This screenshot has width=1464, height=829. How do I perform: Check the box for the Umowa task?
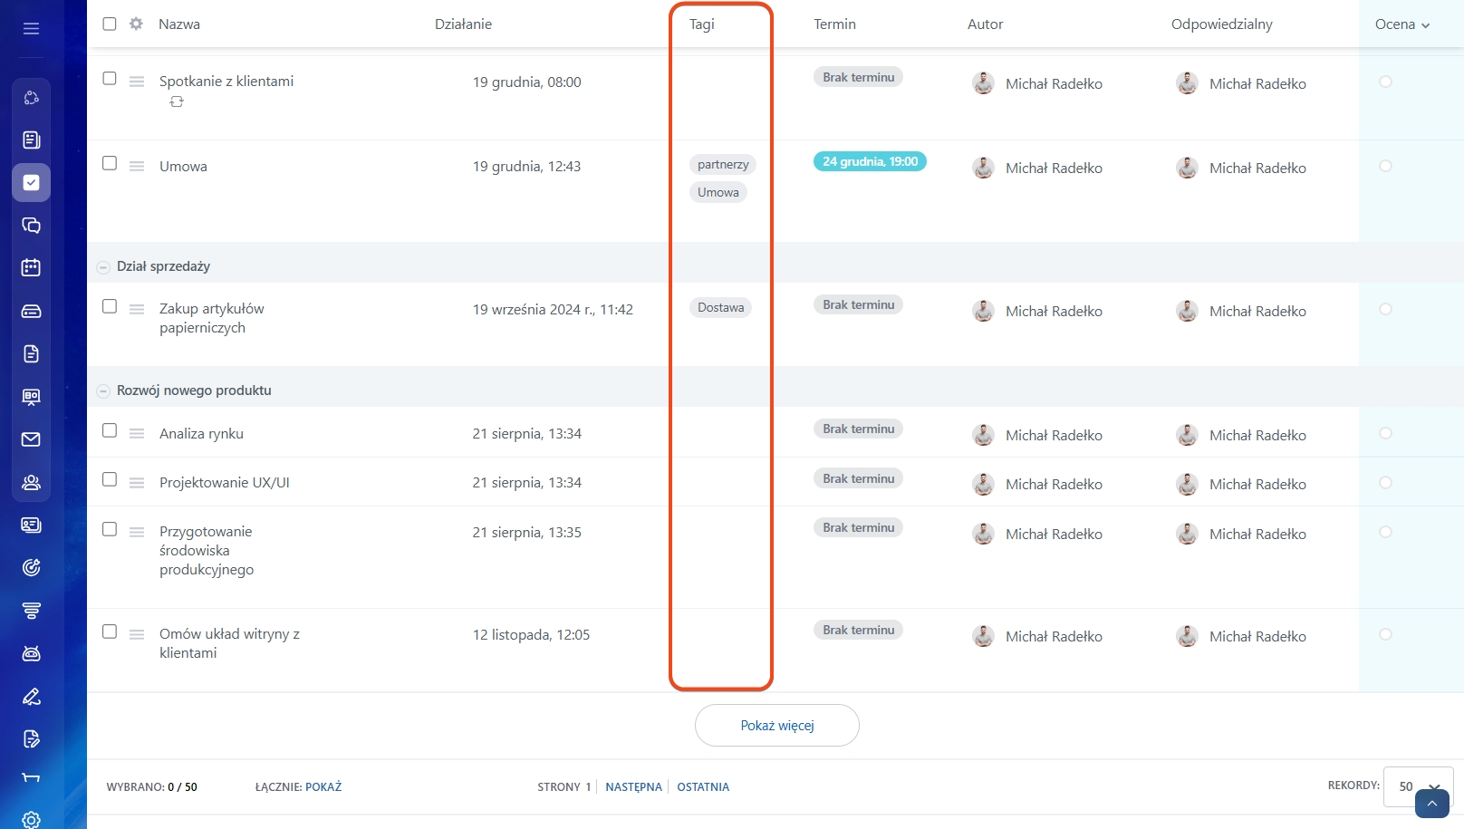[110, 164]
